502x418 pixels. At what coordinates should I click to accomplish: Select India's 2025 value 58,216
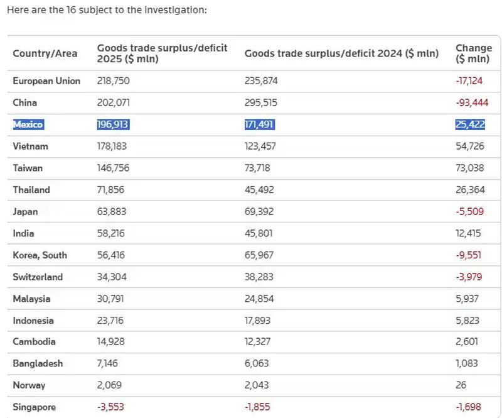(x=110, y=233)
